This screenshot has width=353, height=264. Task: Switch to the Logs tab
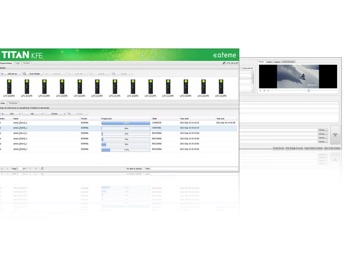click(x=18, y=63)
